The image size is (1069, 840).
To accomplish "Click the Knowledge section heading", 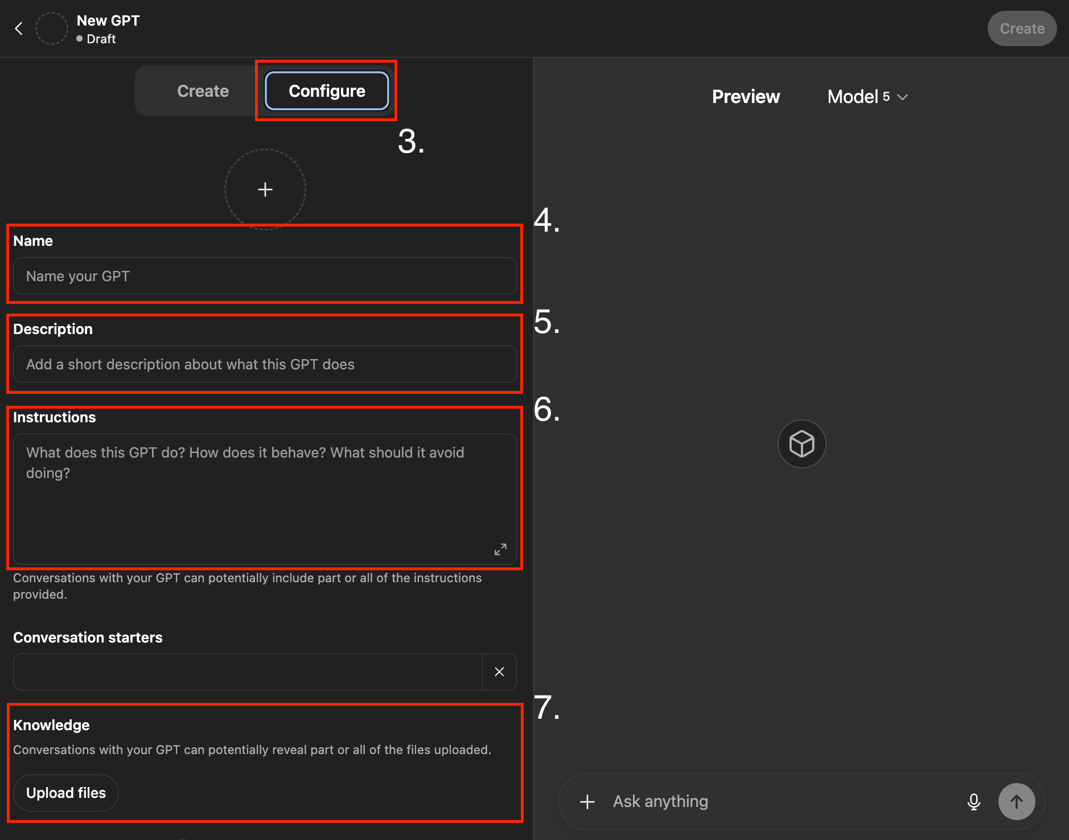I will pos(51,725).
